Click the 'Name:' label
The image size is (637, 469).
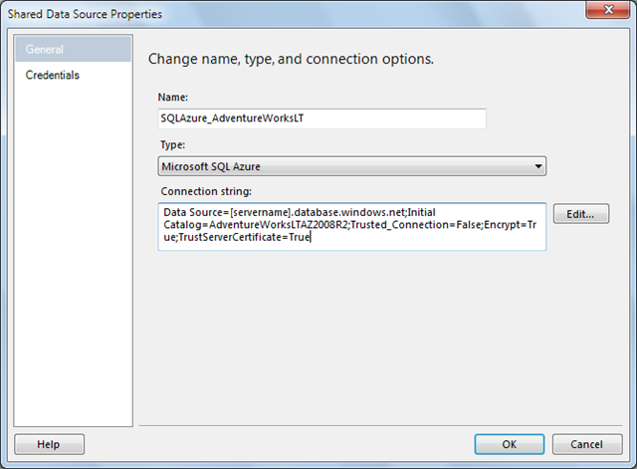(x=172, y=98)
